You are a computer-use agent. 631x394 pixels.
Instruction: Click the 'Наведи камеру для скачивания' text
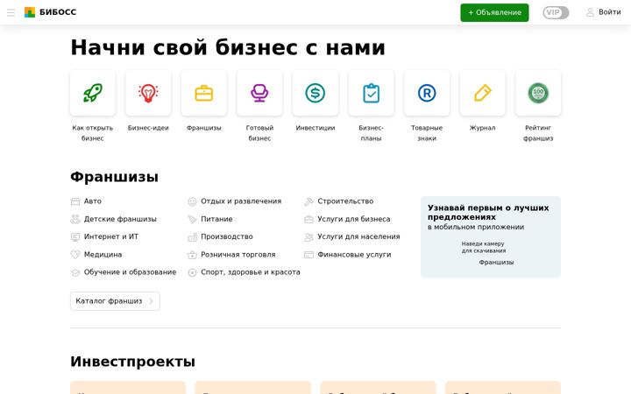click(483, 247)
